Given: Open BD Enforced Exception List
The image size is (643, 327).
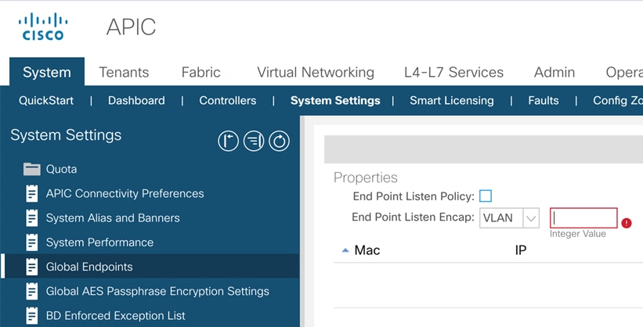Looking at the screenshot, I should [x=116, y=315].
